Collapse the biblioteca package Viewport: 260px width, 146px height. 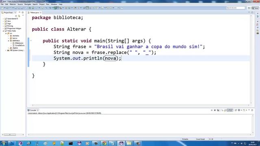coord(9,41)
